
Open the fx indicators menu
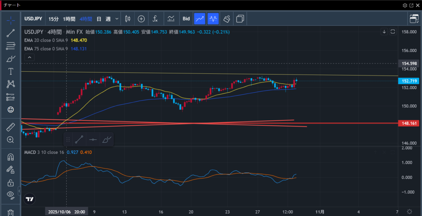[155, 19]
